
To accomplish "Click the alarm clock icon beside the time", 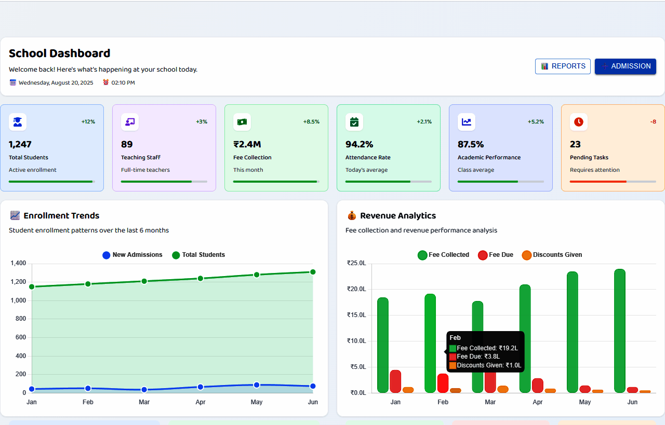I will pyautogui.click(x=106, y=83).
